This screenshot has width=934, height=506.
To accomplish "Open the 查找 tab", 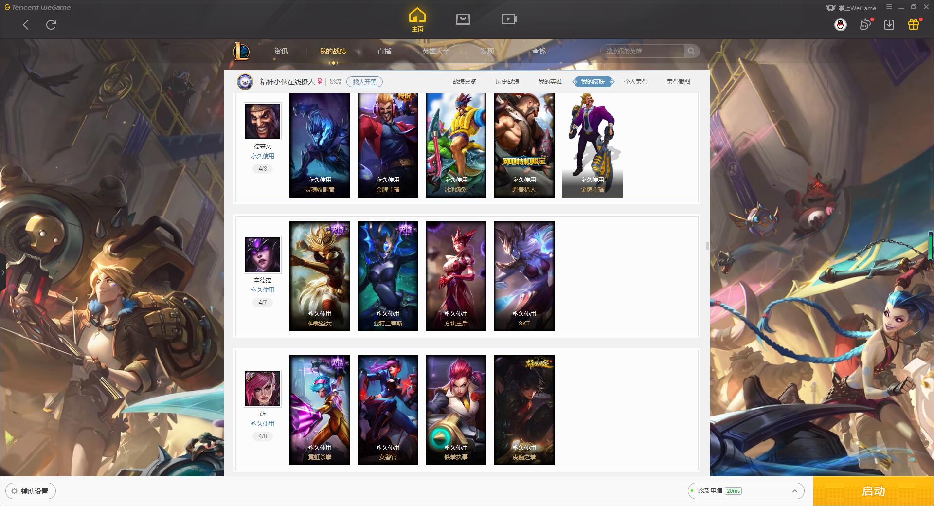I will (539, 51).
